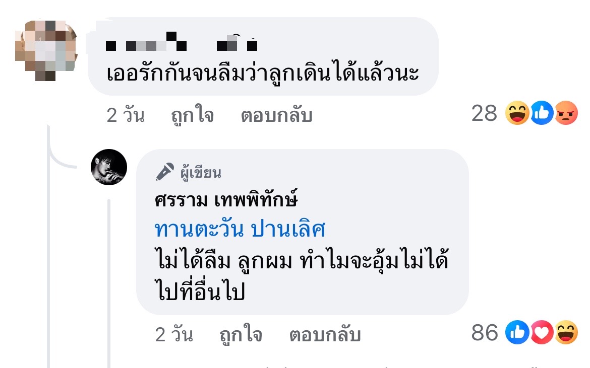The image size is (590, 368).
Task: Click the microphone author badge icon
Action: (165, 172)
